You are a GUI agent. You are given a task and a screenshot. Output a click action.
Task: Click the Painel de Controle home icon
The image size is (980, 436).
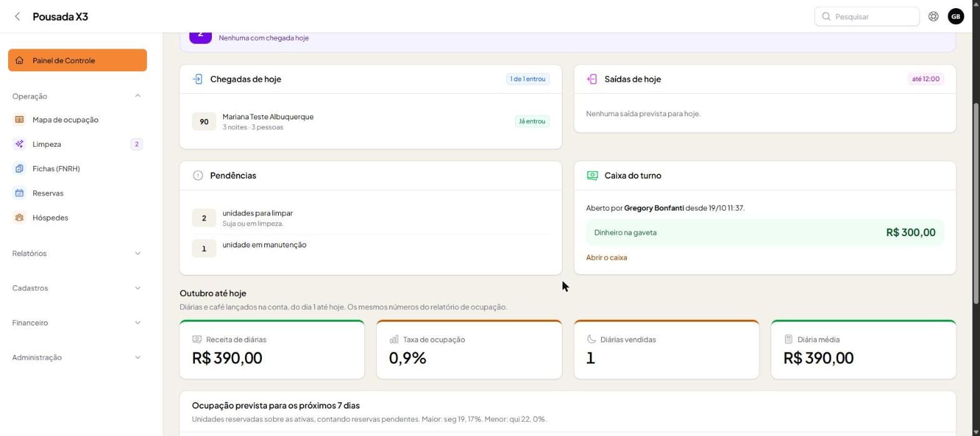point(19,61)
